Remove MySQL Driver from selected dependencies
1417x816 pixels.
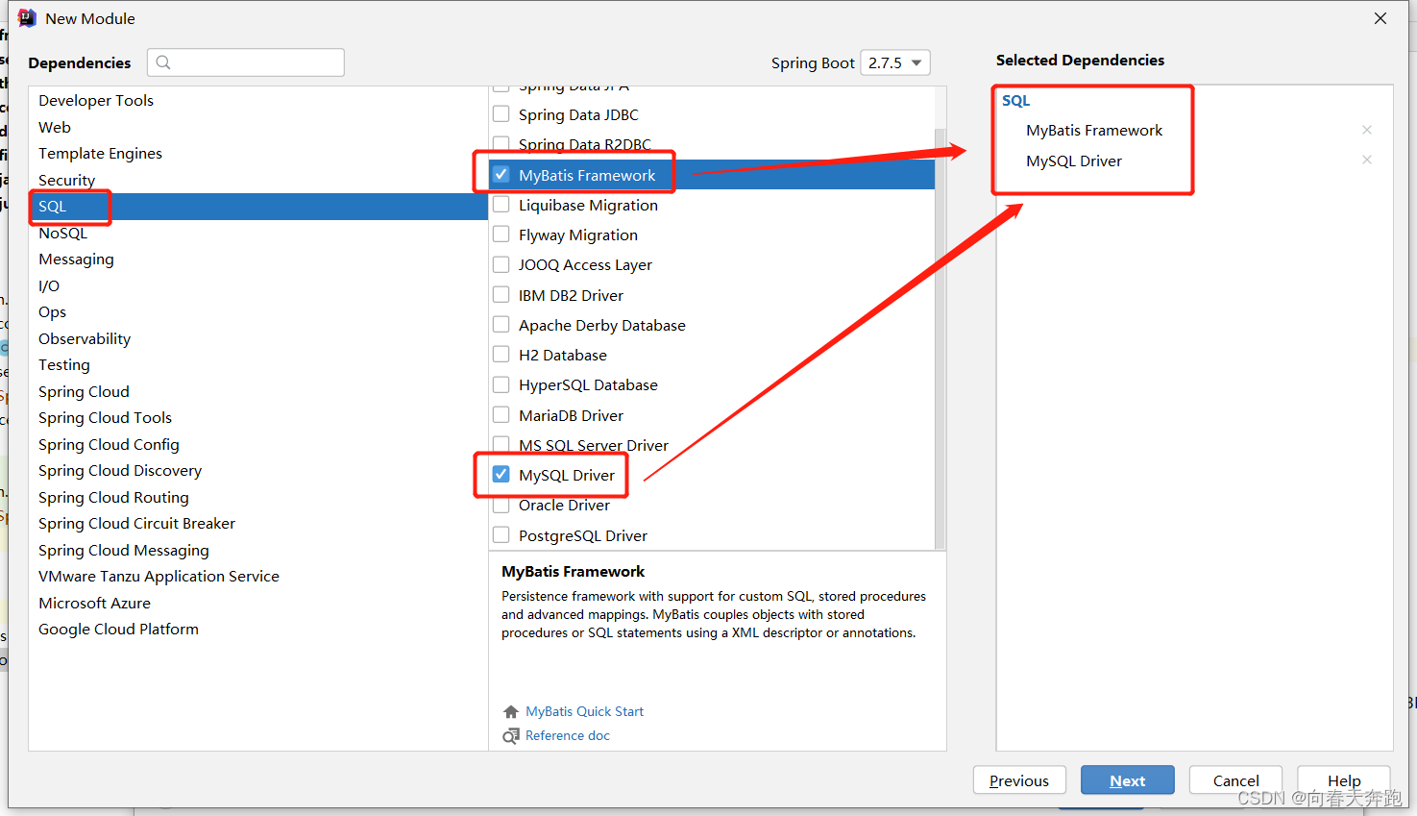pyautogui.click(x=1367, y=160)
